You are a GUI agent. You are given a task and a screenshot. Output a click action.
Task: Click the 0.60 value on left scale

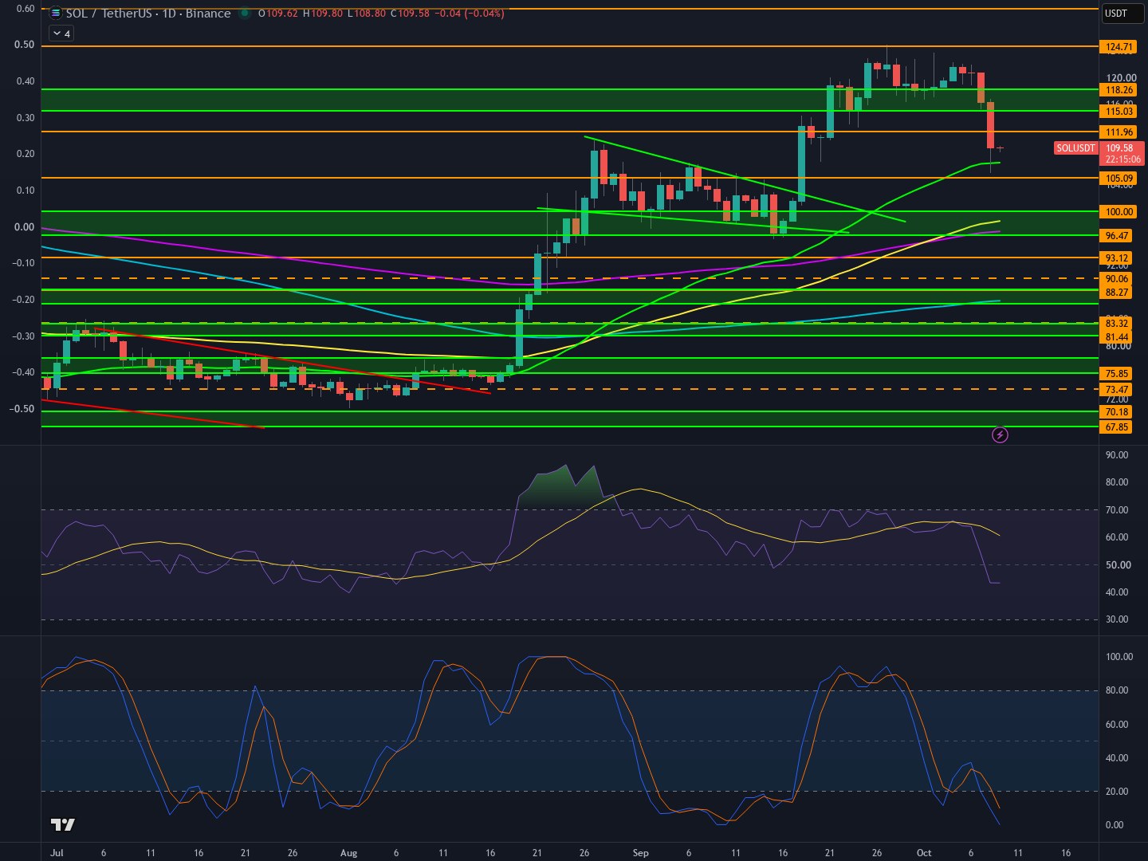25,9
